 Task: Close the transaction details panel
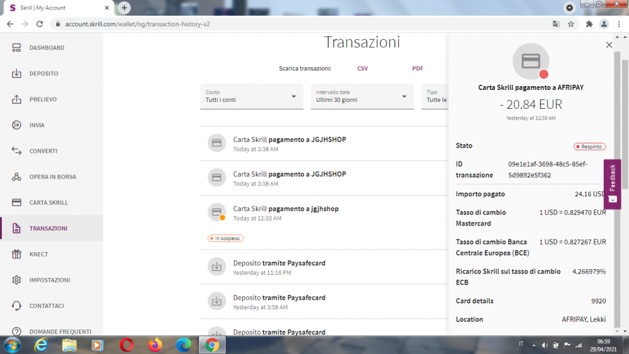pos(609,45)
